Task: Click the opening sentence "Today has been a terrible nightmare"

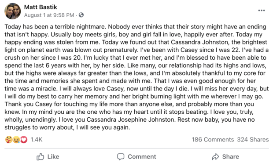Action: [x=55, y=27]
